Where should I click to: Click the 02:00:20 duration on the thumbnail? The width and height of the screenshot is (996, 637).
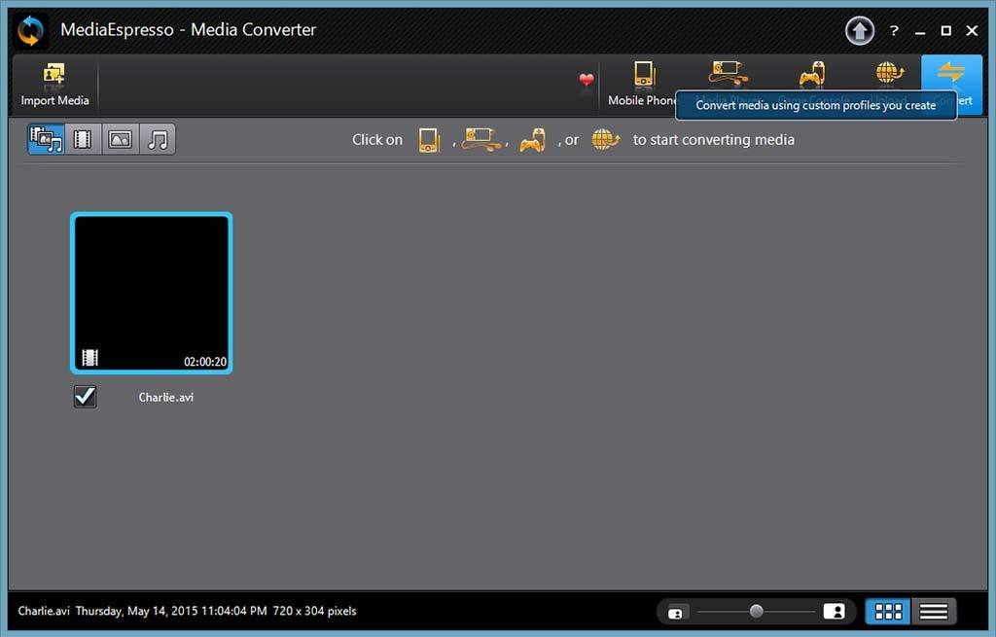pyautogui.click(x=205, y=362)
